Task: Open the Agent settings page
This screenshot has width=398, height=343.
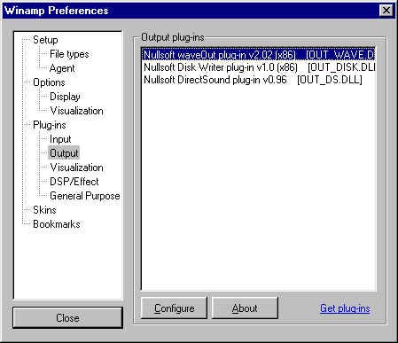Action: [62, 68]
